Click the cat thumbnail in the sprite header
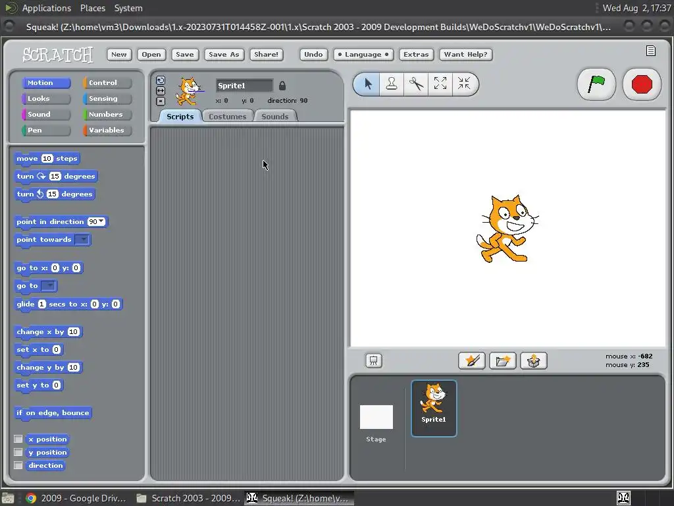This screenshot has width=674, height=506. click(189, 91)
